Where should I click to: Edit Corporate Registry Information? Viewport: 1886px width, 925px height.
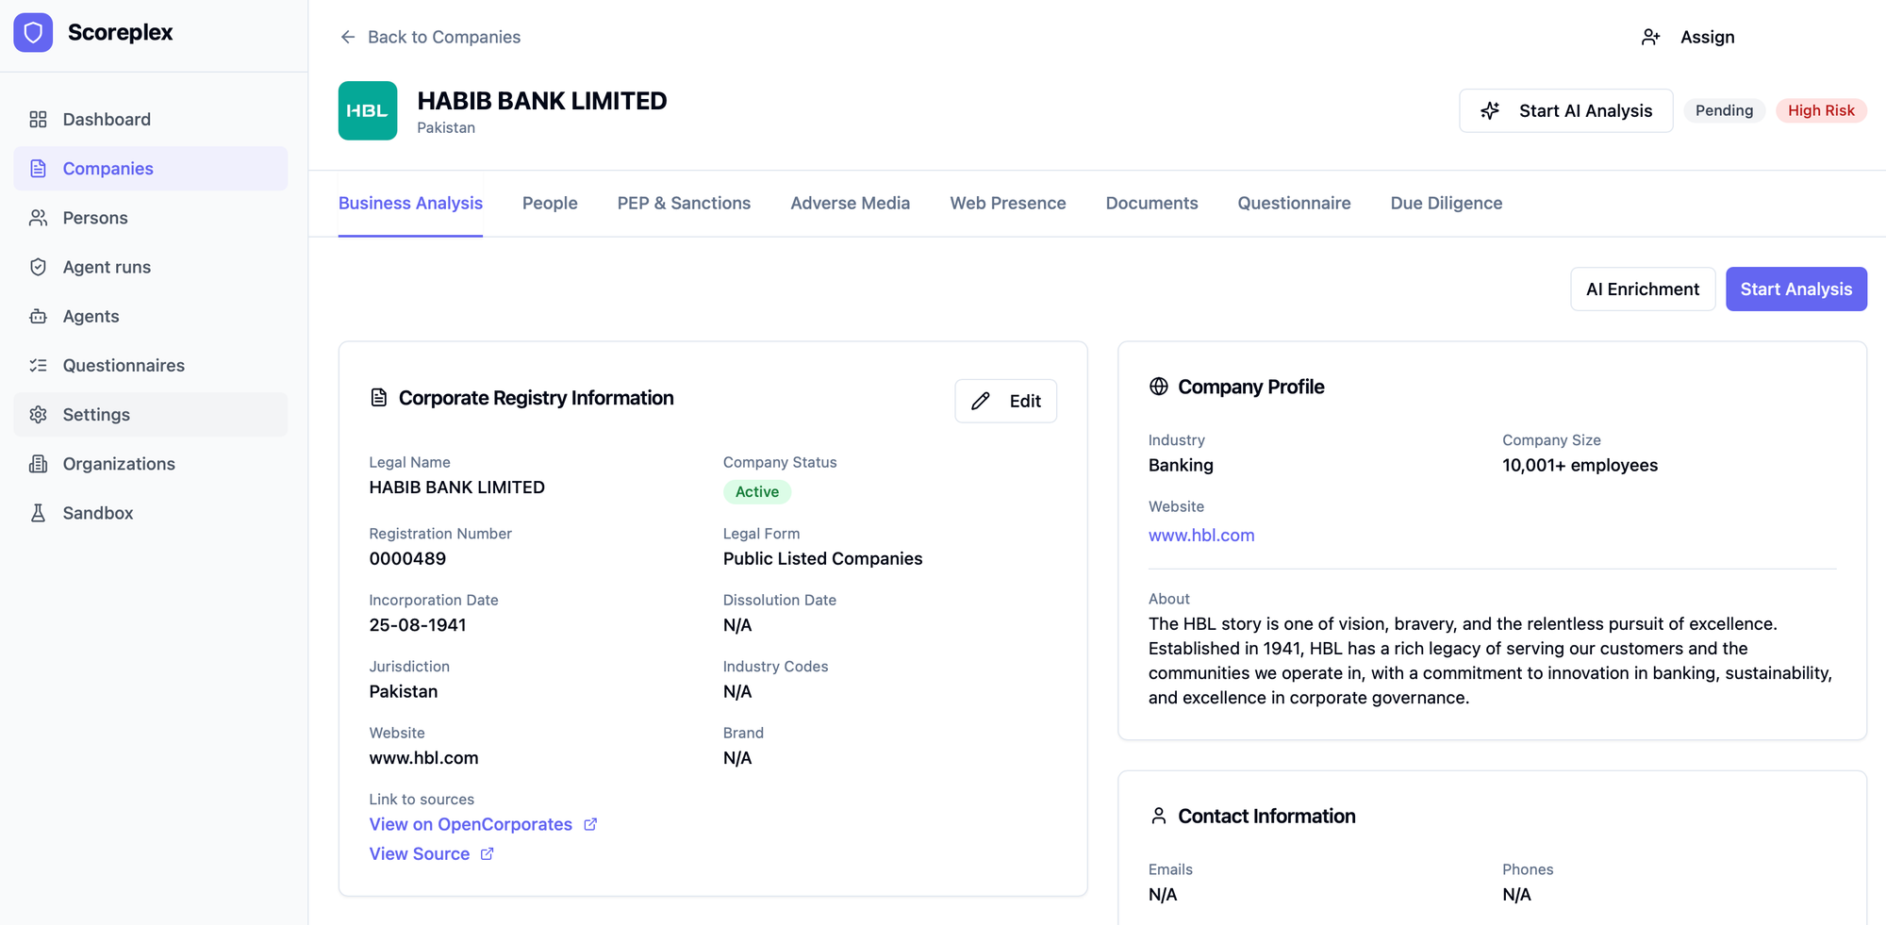point(1005,402)
